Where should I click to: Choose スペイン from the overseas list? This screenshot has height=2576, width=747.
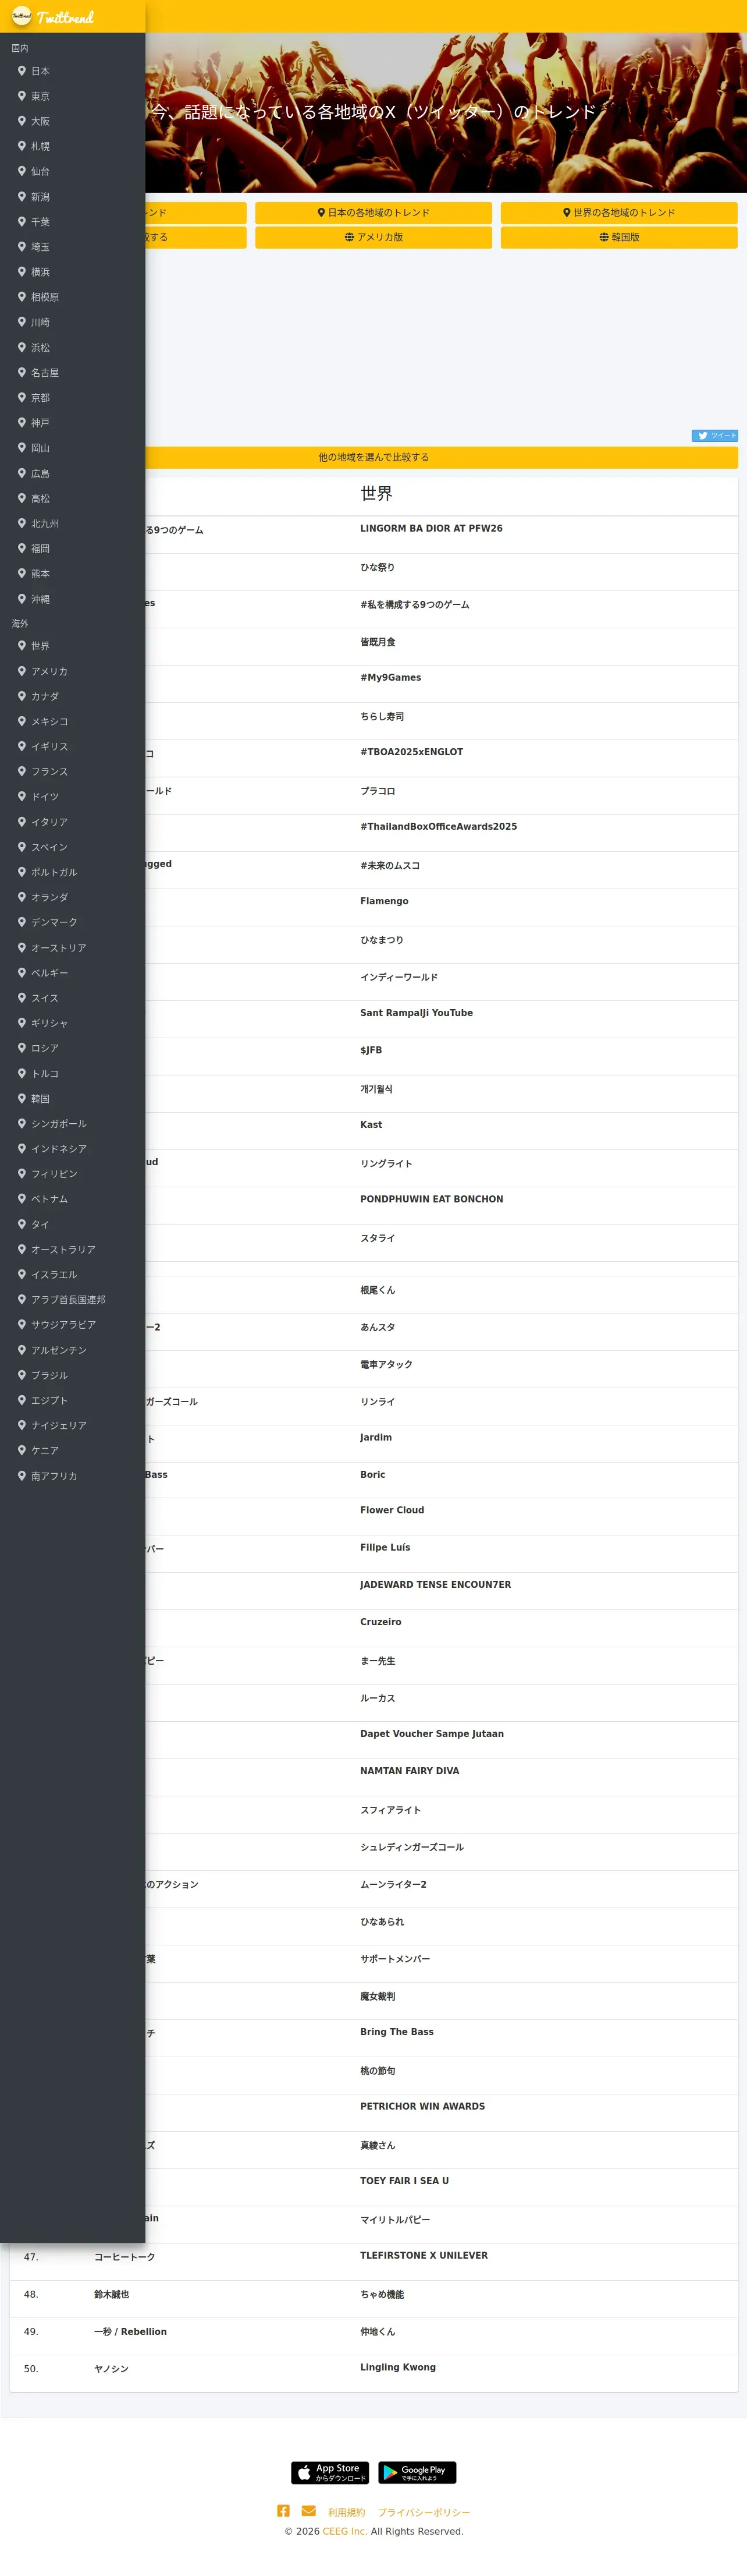pos(50,847)
